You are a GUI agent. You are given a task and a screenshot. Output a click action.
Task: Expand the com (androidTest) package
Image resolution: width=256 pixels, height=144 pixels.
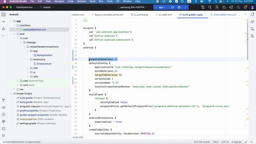pos(18,81)
